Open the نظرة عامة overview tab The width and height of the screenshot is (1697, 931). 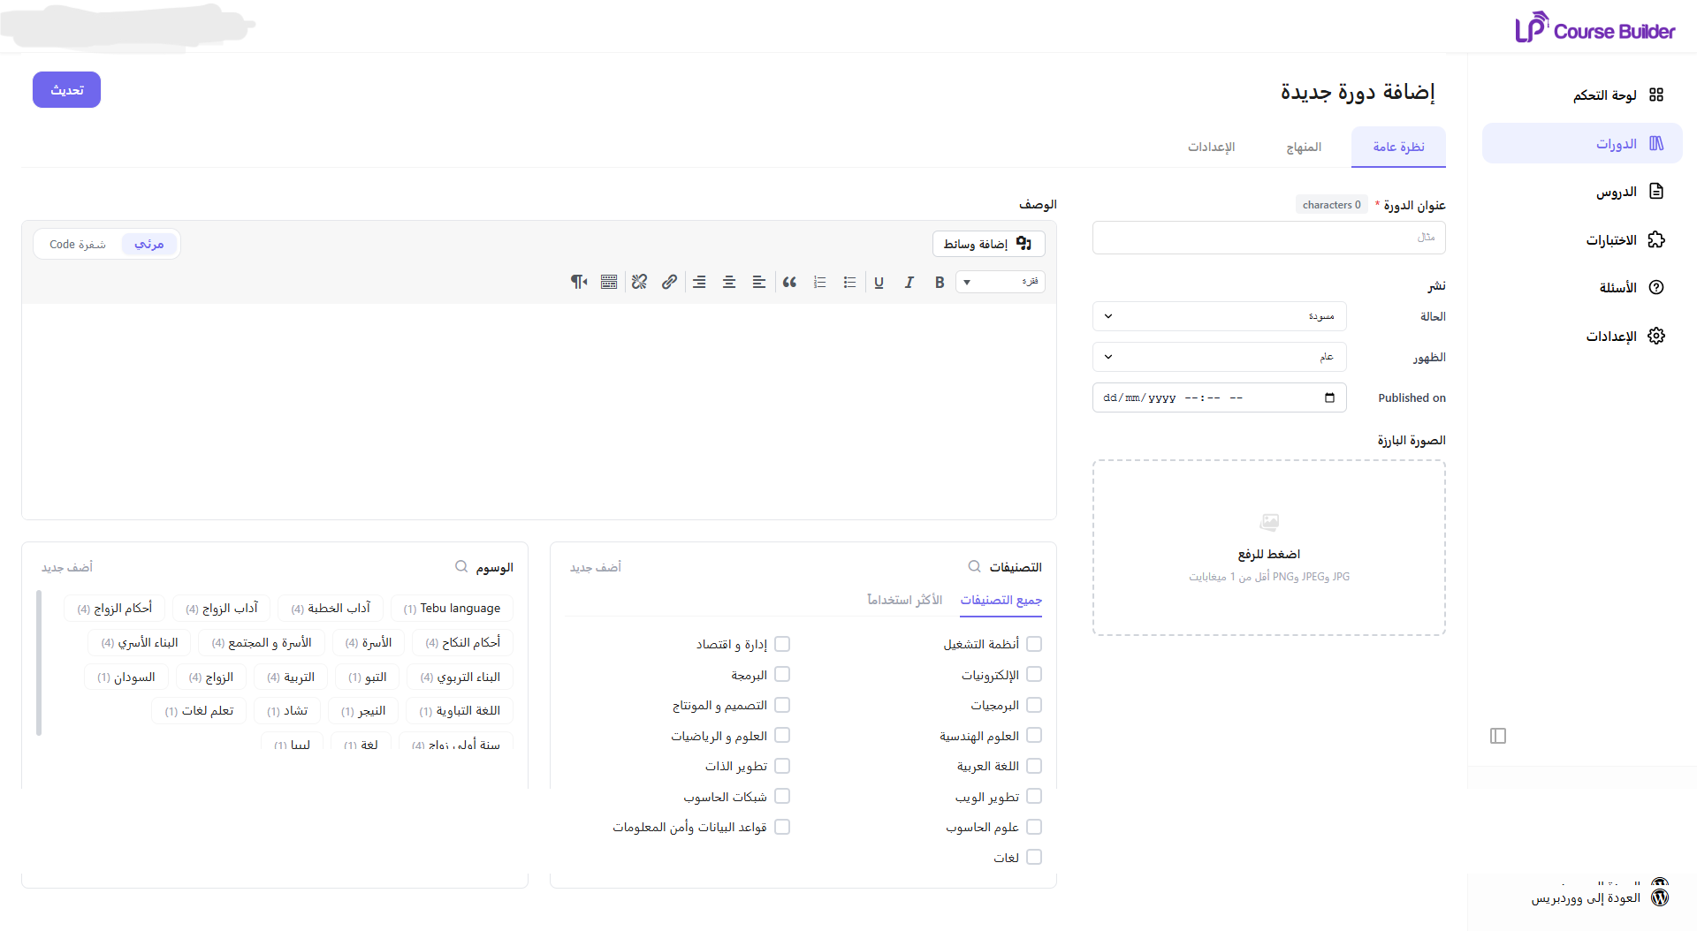coord(1398,147)
